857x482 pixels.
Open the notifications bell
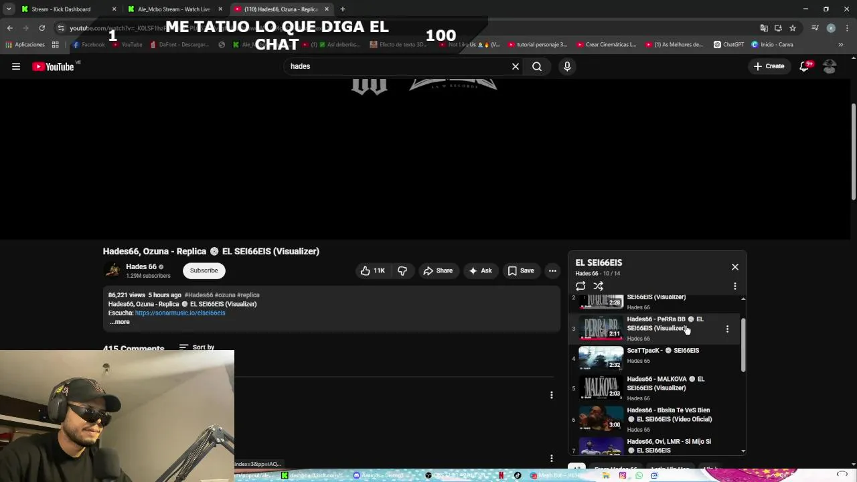[x=805, y=66]
